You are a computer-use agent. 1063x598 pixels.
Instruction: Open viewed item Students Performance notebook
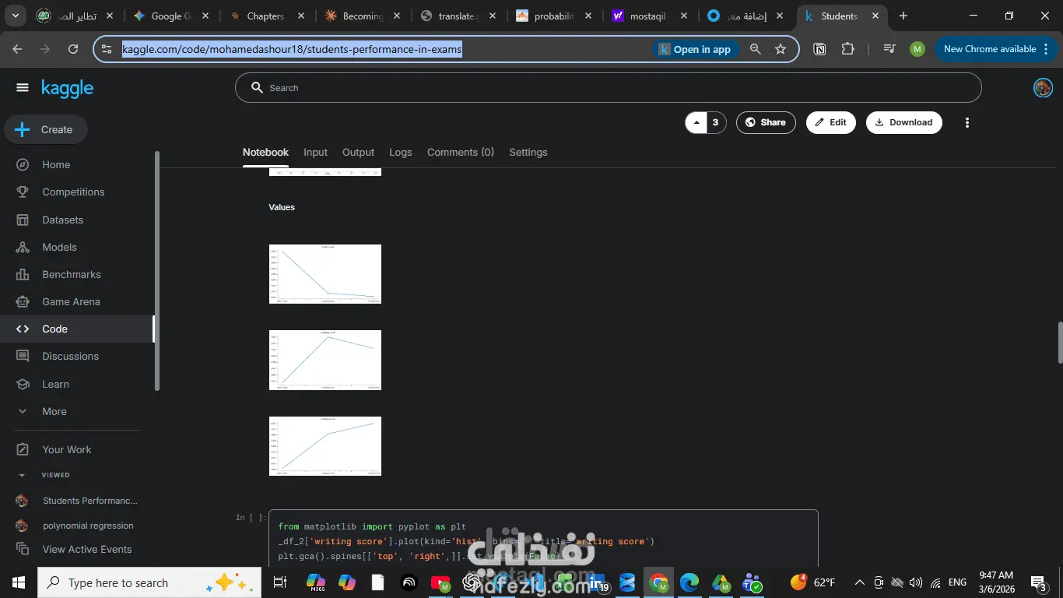pos(90,501)
